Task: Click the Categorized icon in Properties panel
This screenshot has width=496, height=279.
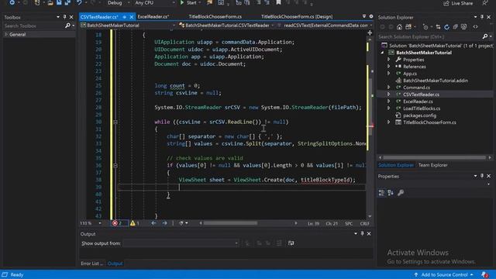Action: [381, 193]
